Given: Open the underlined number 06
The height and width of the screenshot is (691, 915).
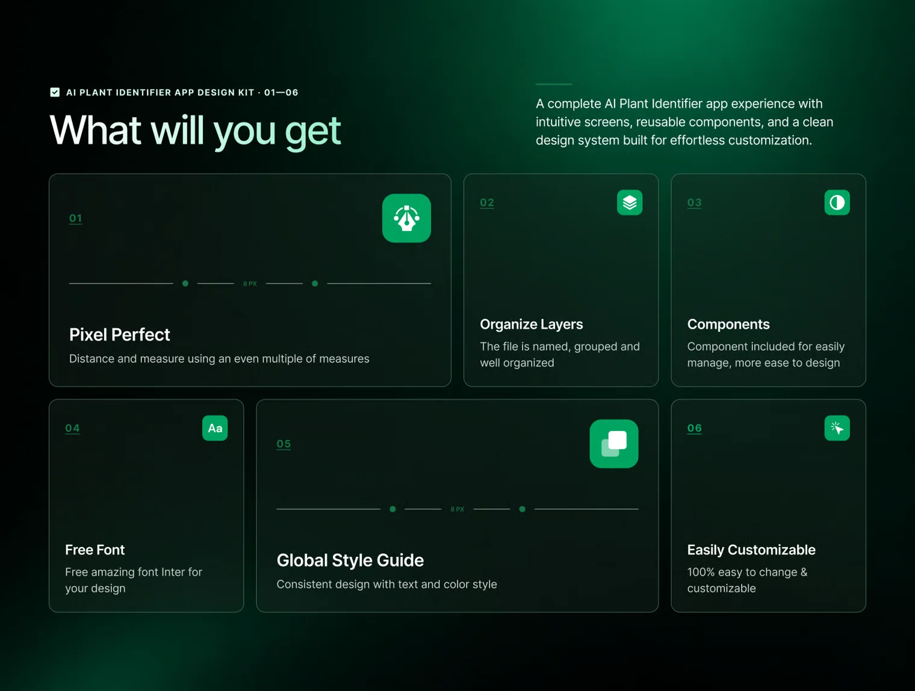Looking at the screenshot, I should pos(695,429).
